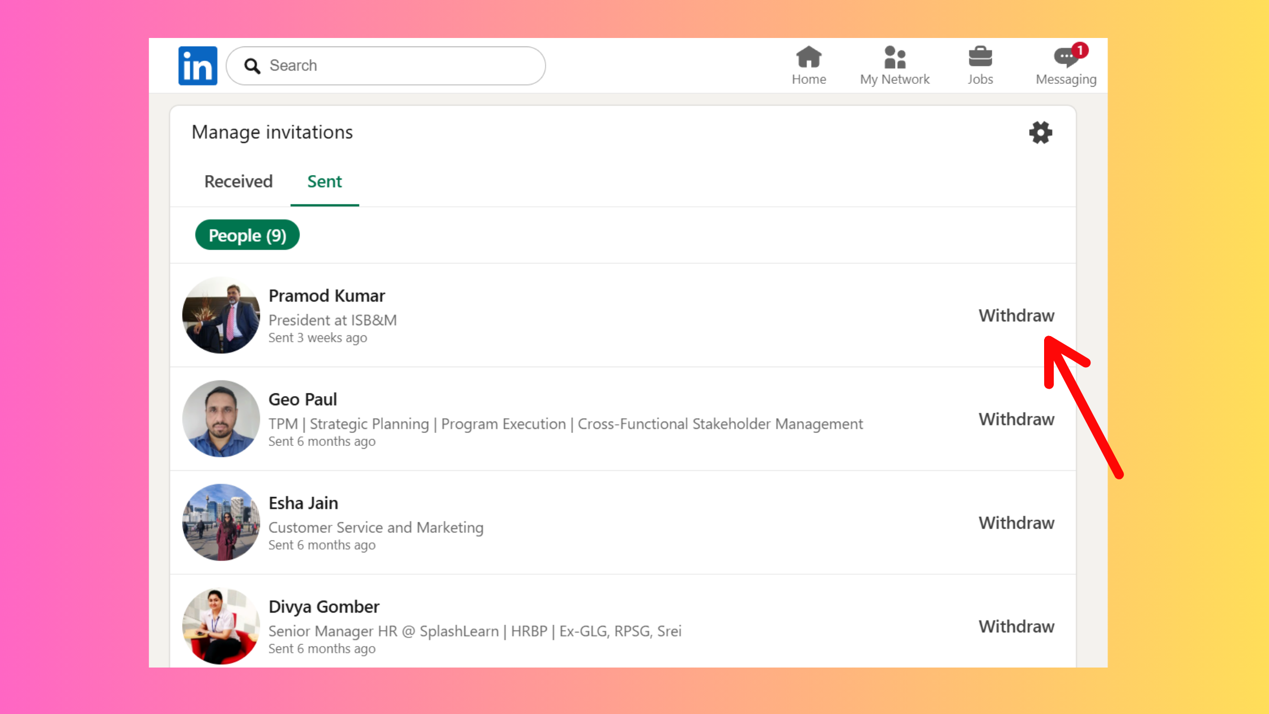This screenshot has height=714, width=1269.
Task: Open the Messaging icon
Action: pos(1065,57)
